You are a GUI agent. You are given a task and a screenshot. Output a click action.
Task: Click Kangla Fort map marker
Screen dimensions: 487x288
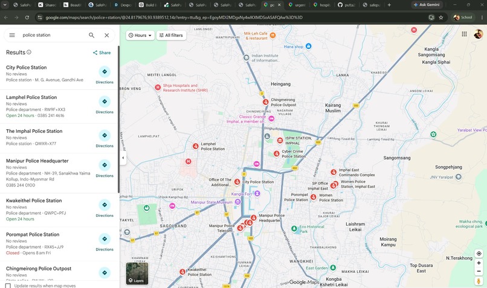point(257,194)
